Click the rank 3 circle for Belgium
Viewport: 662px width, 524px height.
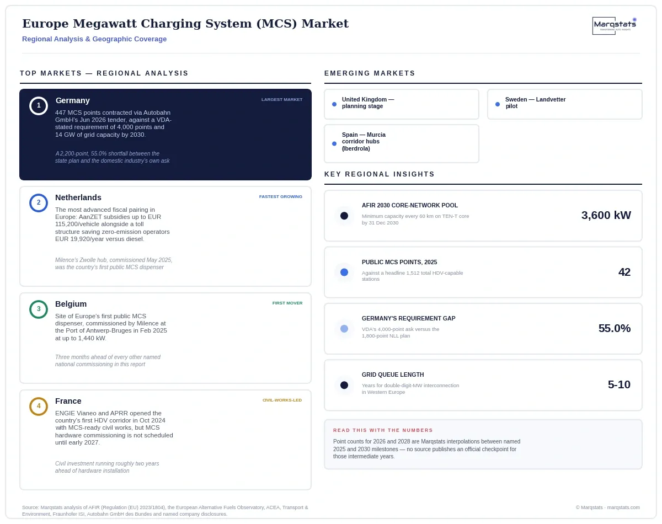(x=39, y=309)
